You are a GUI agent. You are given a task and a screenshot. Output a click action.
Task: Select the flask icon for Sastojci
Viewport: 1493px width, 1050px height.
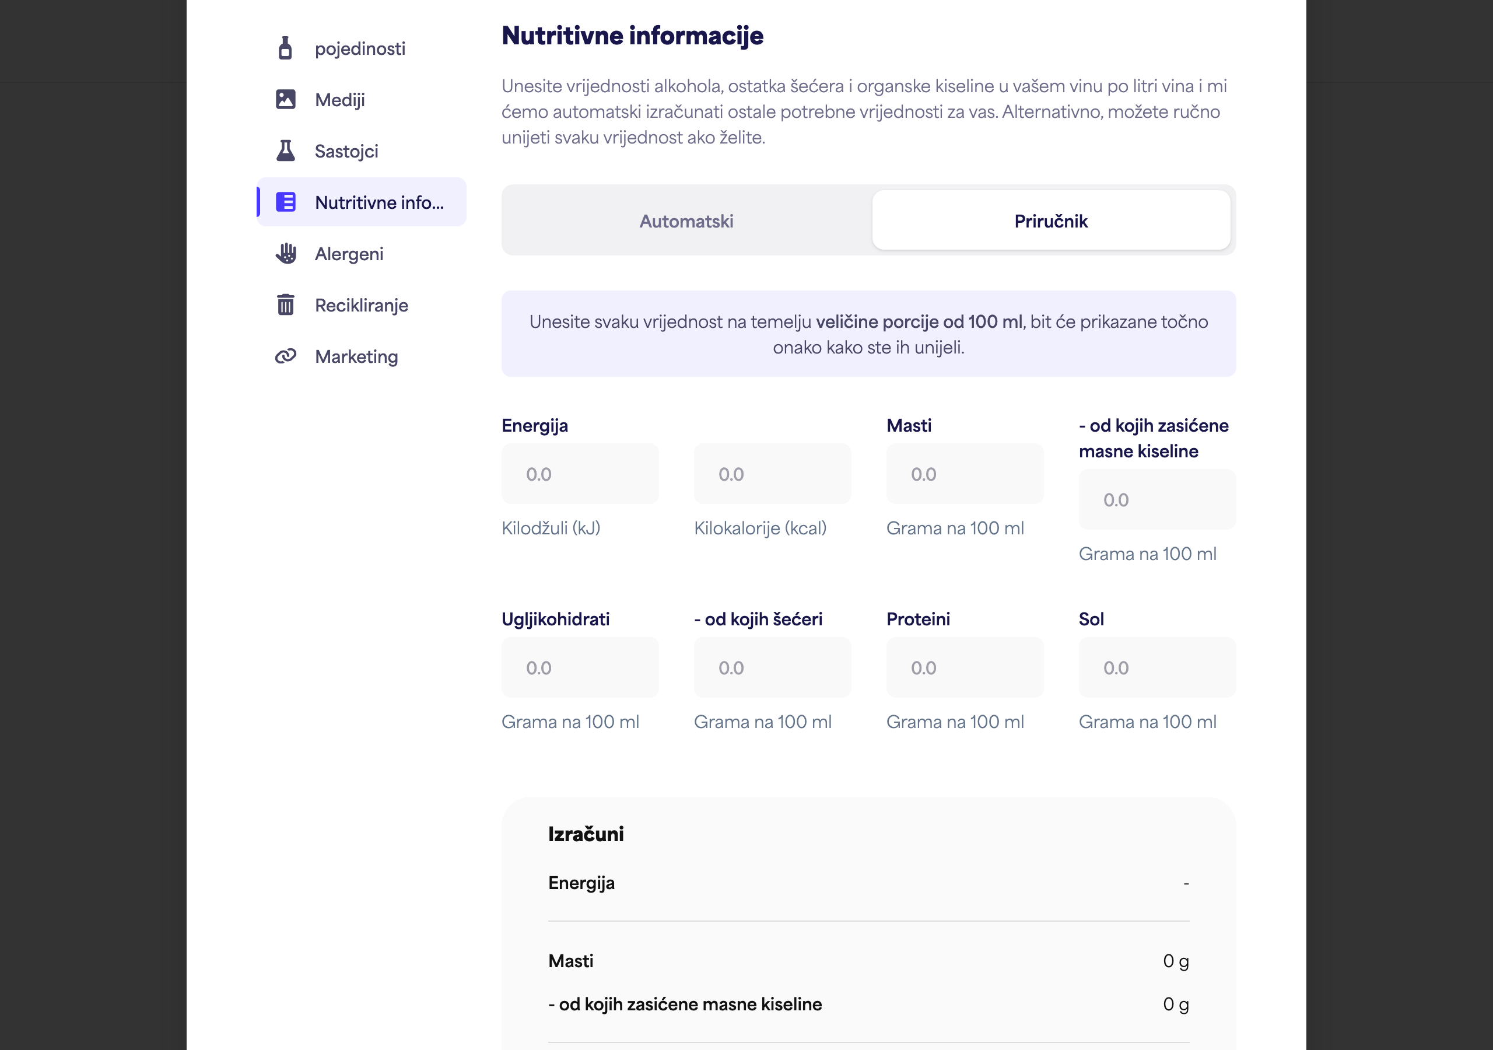point(285,150)
